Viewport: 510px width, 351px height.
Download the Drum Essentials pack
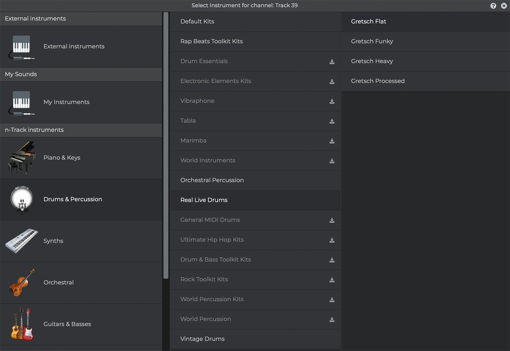tap(332, 62)
